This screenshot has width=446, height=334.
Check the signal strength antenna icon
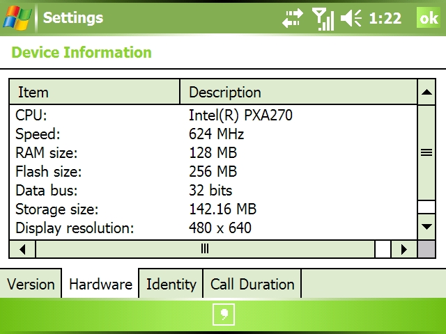coord(323,19)
